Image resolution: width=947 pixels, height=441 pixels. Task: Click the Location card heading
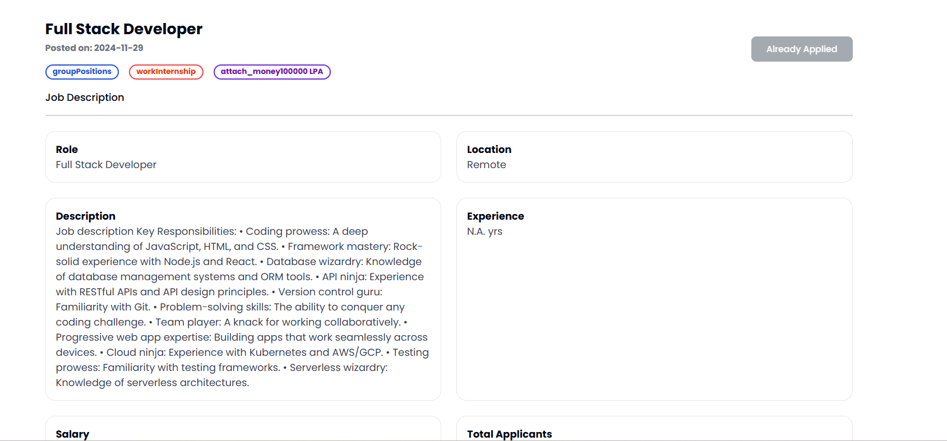(x=489, y=150)
